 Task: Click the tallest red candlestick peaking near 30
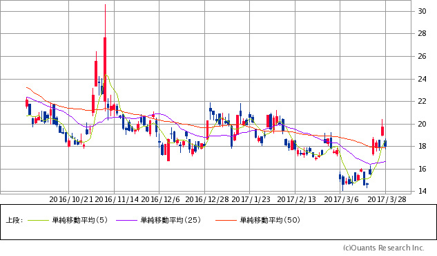(x=105, y=69)
